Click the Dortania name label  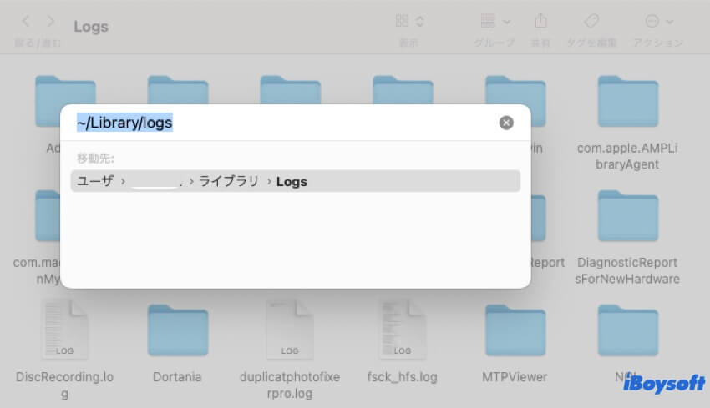tap(177, 377)
